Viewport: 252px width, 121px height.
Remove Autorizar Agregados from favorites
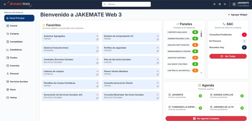(x=97, y=36)
